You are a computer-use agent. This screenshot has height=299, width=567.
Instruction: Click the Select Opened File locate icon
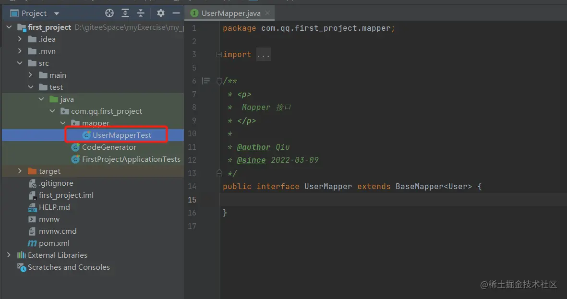(109, 13)
